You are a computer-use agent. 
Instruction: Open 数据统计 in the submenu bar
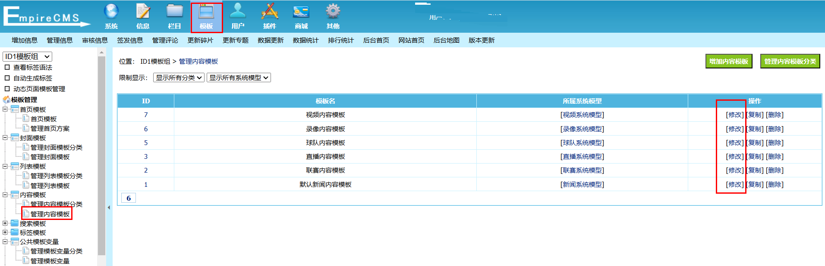305,40
